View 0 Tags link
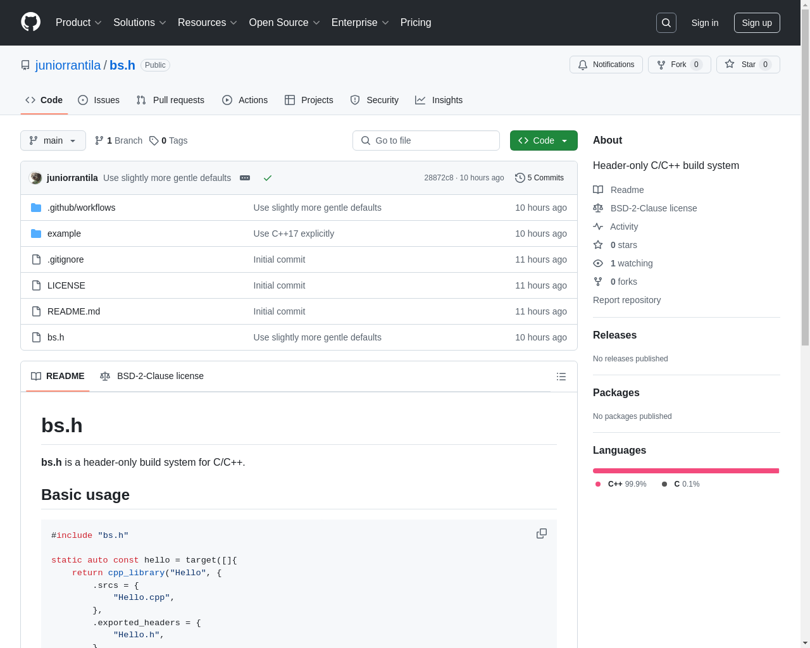Screen dimensions: 810x648 [168, 140]
